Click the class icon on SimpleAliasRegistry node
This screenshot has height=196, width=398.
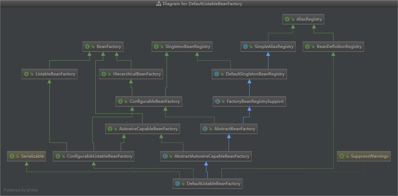[245, 47]
